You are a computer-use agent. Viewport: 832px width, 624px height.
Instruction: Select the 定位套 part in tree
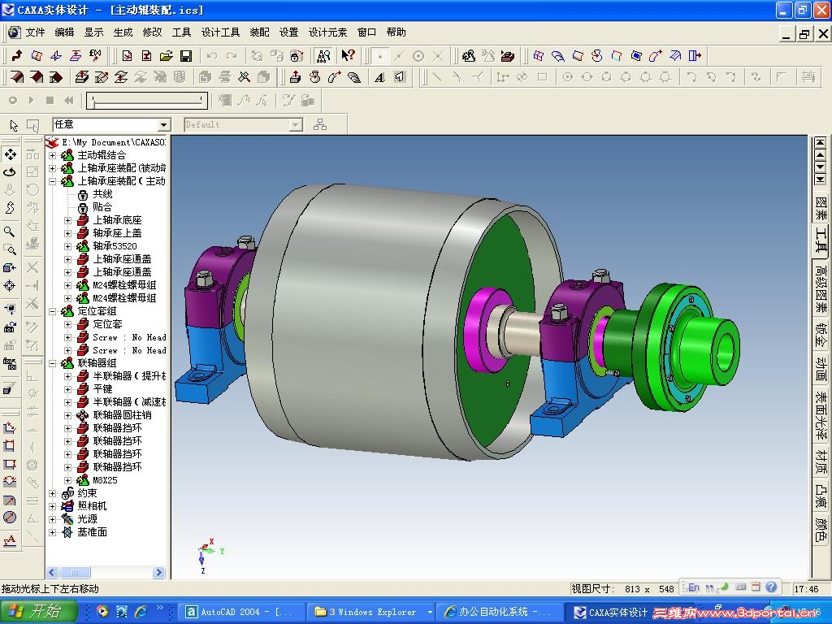pyautogui.click(x=107, y=324)
